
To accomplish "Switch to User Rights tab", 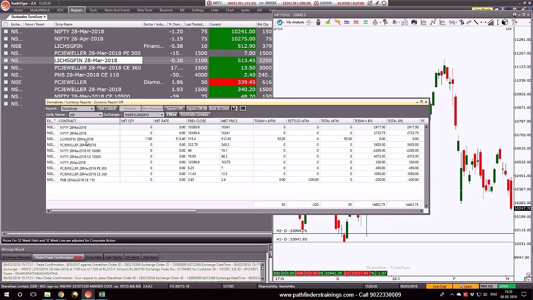I will pos(113,257).
